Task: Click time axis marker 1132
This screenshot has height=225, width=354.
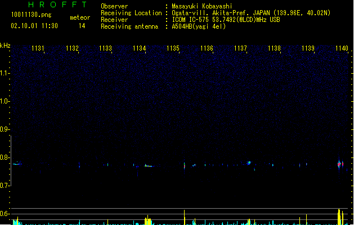Action: (x=72, y=48)
